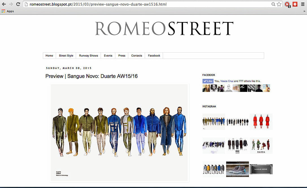Open the Facebook menu item

click(x=154, y=55)
